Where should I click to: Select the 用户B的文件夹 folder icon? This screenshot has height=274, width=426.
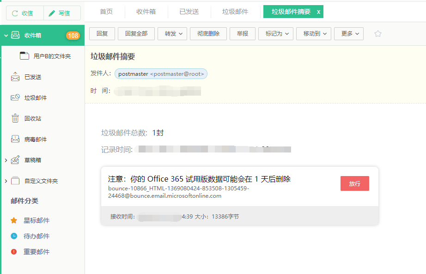[24, 56]
